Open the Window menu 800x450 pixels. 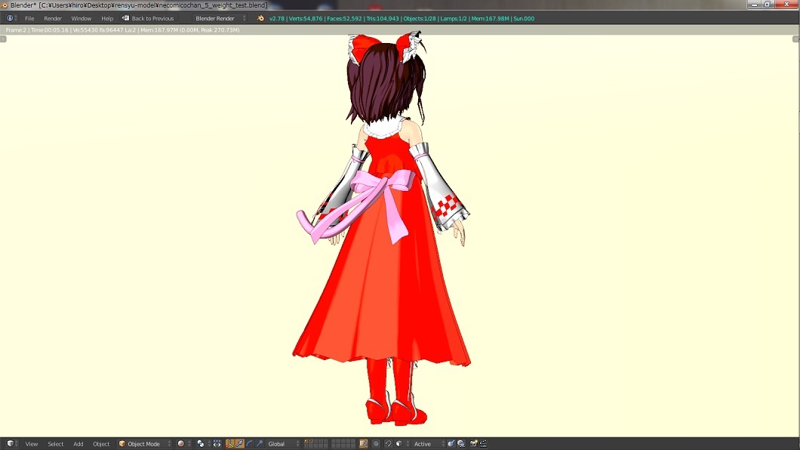pos(81,18)
